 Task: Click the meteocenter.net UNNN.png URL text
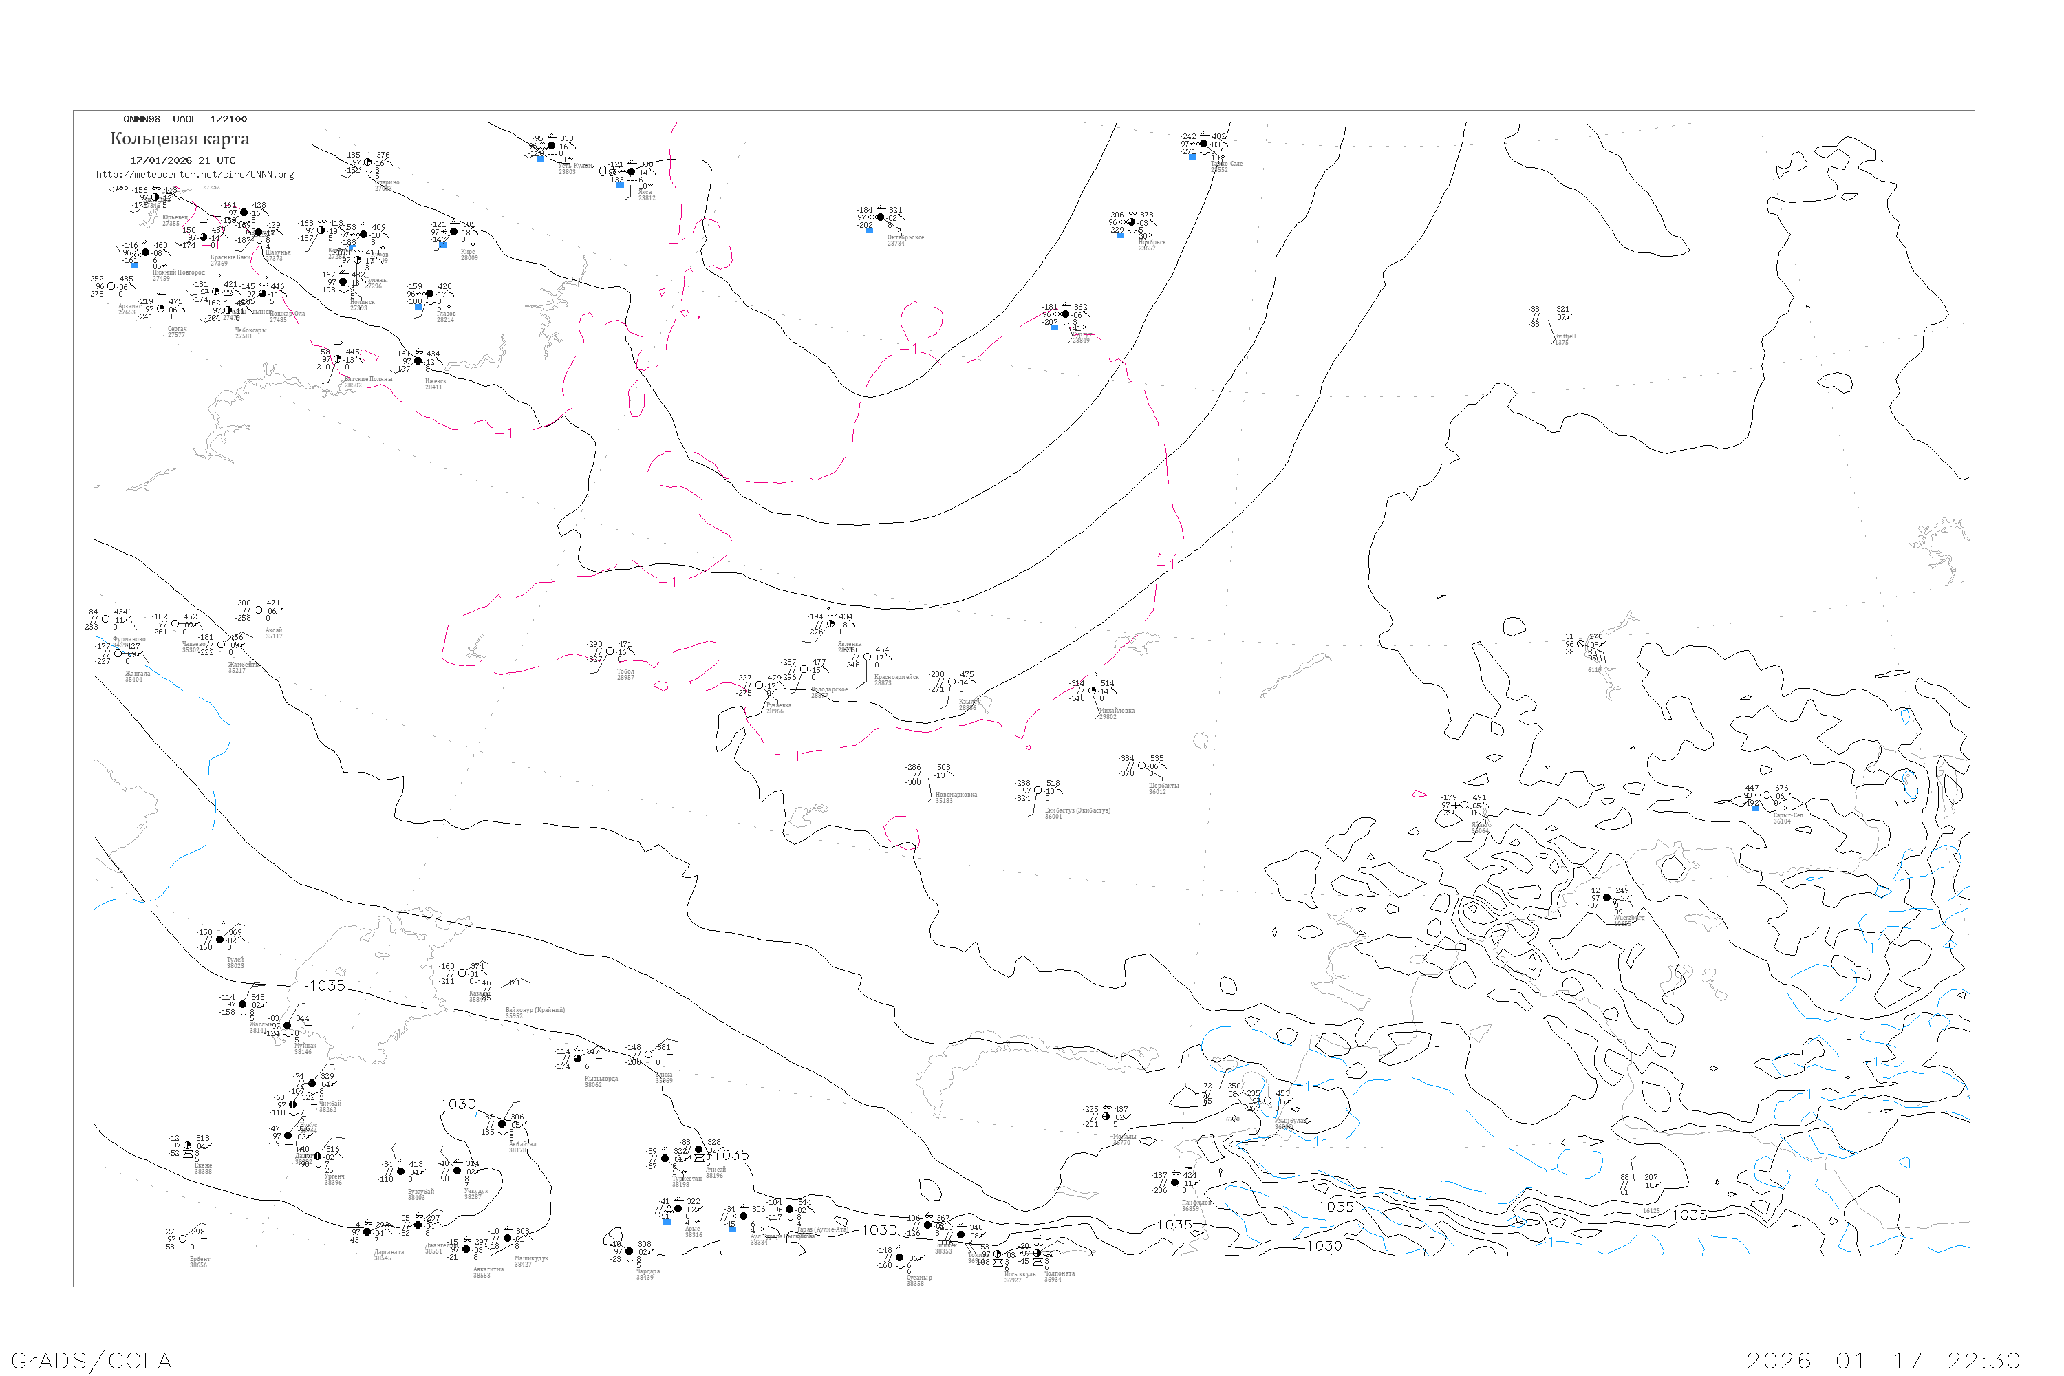(195, 175)
